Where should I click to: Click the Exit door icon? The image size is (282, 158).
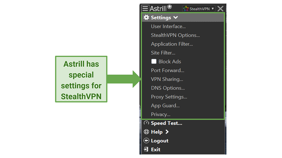146,149
